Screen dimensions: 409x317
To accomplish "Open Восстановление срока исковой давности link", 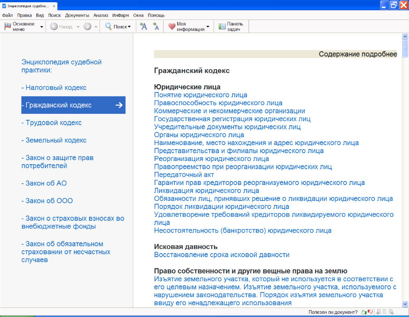I will coord(221,255).
